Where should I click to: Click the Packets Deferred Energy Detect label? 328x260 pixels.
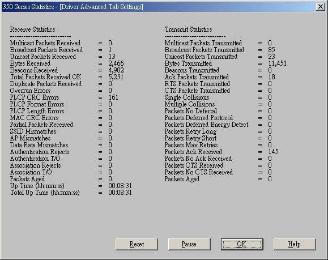(206, 125)
